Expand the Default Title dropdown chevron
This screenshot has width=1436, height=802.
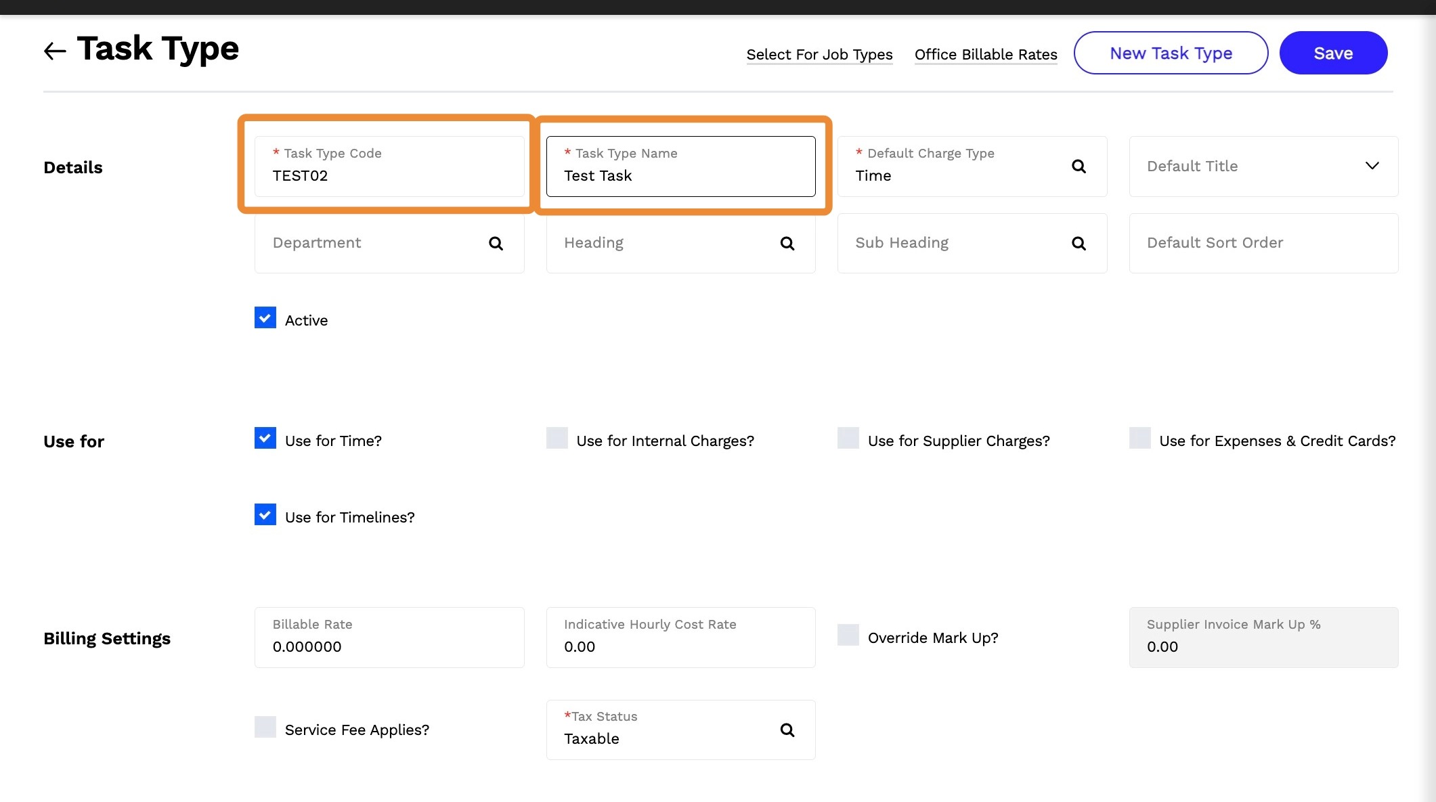(1372, 166)
